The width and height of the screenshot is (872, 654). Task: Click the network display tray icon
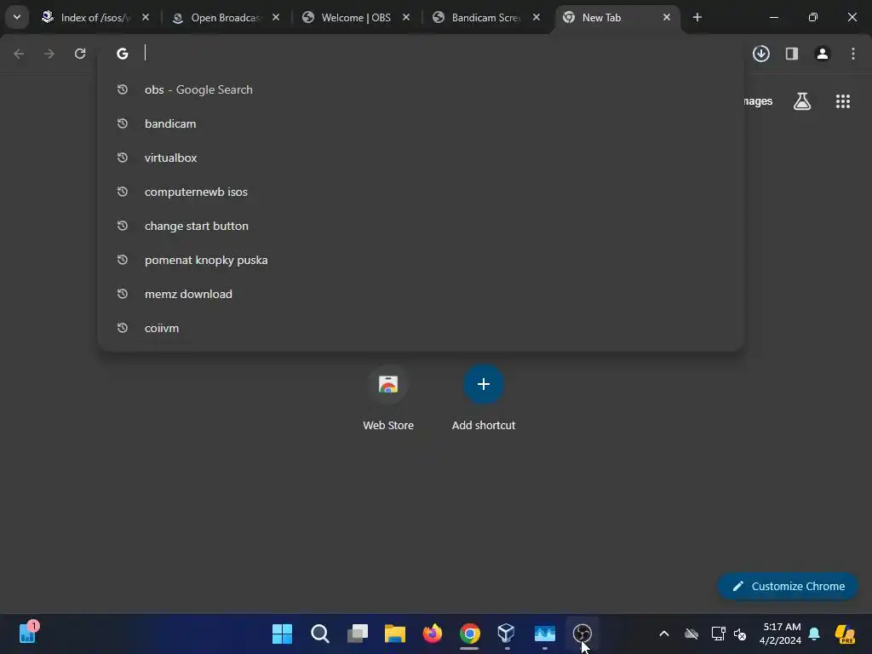tap(718, 634)
